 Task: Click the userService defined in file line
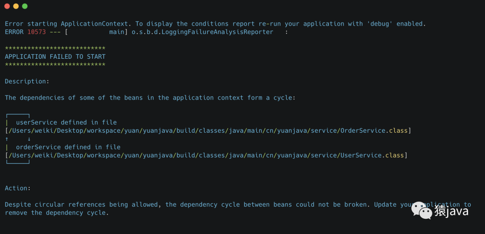66,122
